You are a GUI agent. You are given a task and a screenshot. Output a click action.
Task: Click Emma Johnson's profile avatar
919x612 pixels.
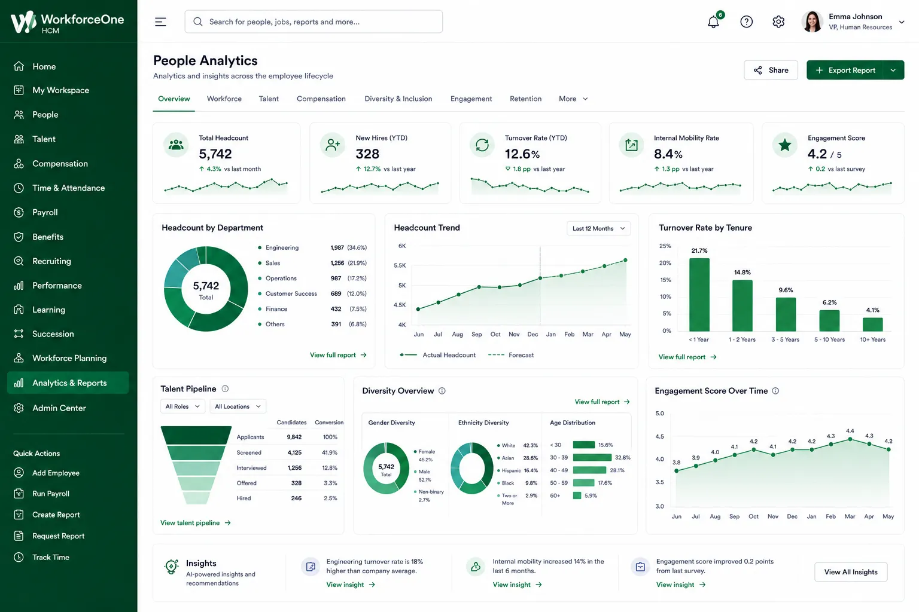pyautogui.click(x=813, y=22)
